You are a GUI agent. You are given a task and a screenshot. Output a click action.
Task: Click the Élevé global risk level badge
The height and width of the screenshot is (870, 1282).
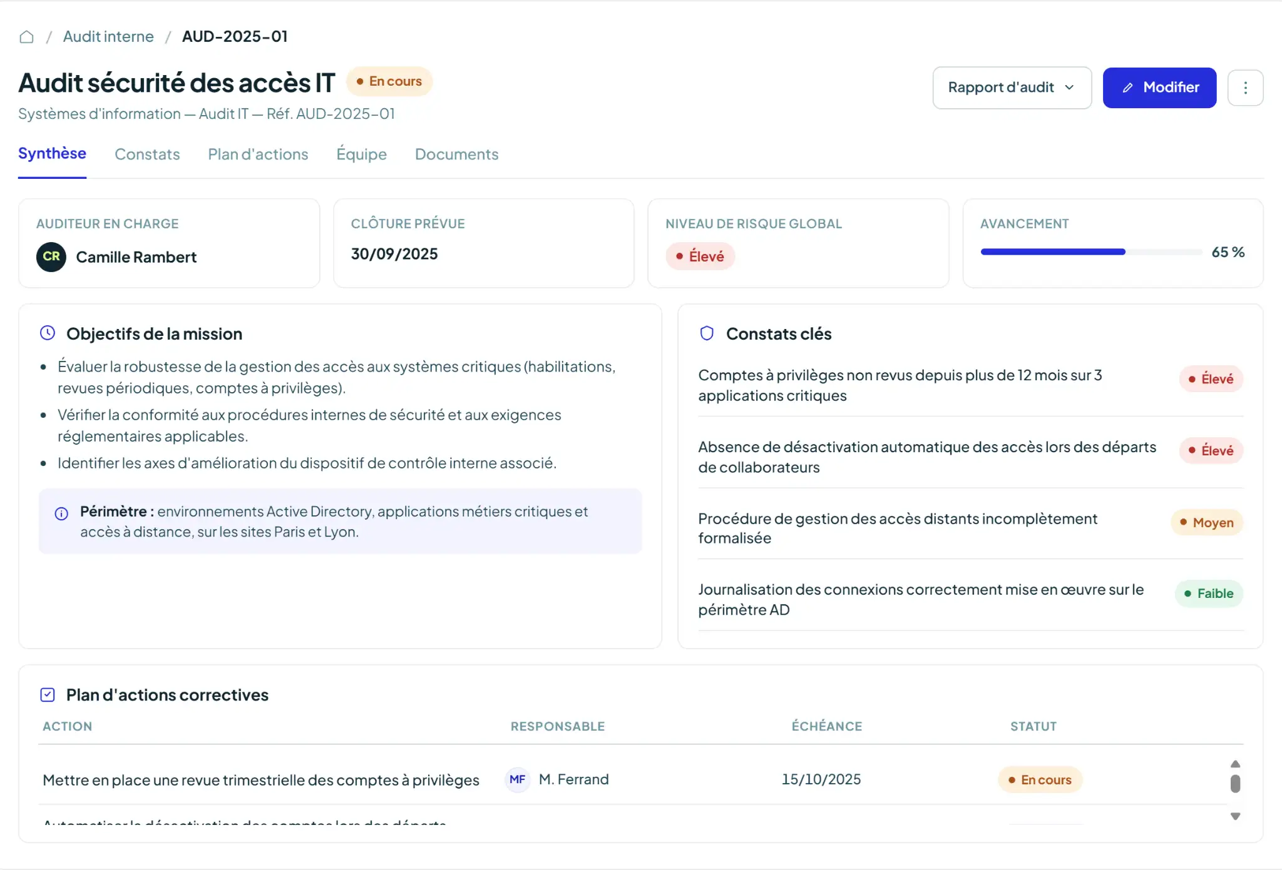point(700,256)
